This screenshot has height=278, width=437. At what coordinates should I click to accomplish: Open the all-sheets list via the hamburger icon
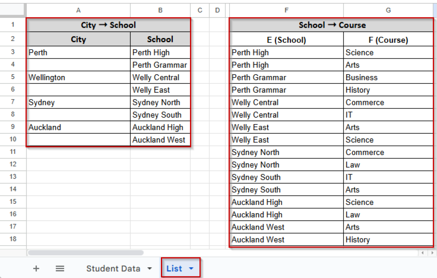(x=60, y=268)
